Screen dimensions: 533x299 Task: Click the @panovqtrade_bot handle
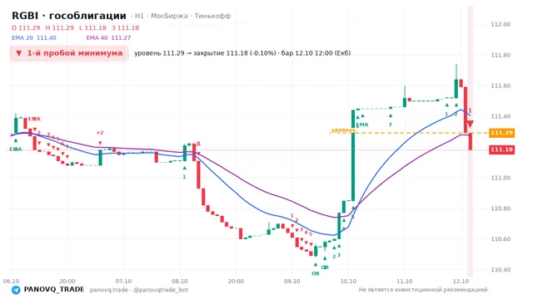tap(161, 290)
